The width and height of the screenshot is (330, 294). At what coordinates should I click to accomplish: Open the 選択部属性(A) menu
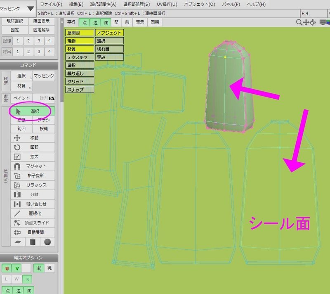click(x=103, y=4)
